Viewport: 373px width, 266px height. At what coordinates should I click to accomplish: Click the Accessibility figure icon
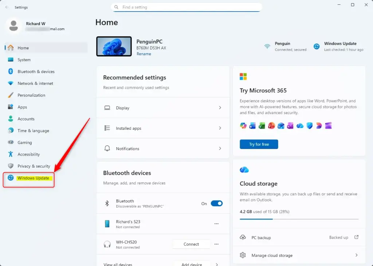[x=11, y=154]
